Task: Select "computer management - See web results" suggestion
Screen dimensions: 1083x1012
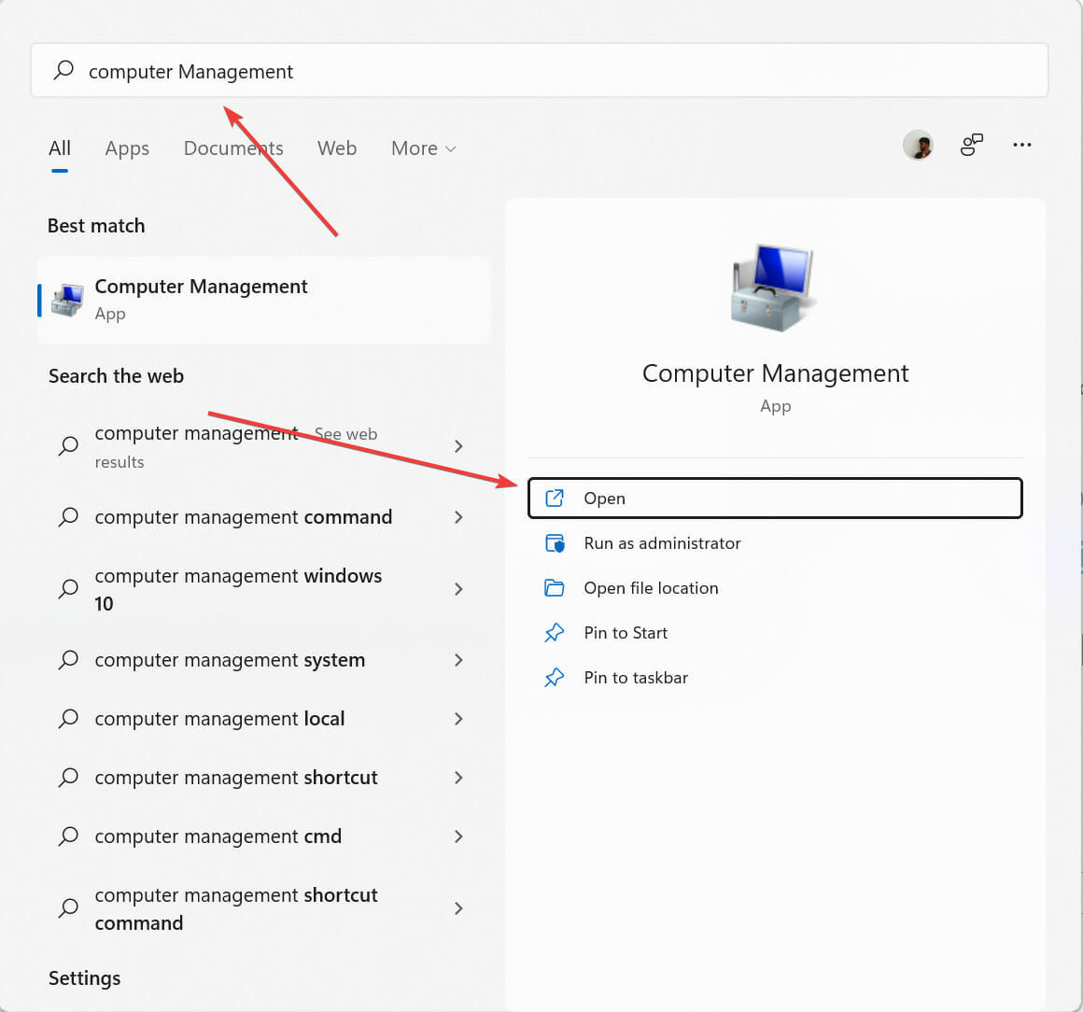Action: tap(264, 446)
